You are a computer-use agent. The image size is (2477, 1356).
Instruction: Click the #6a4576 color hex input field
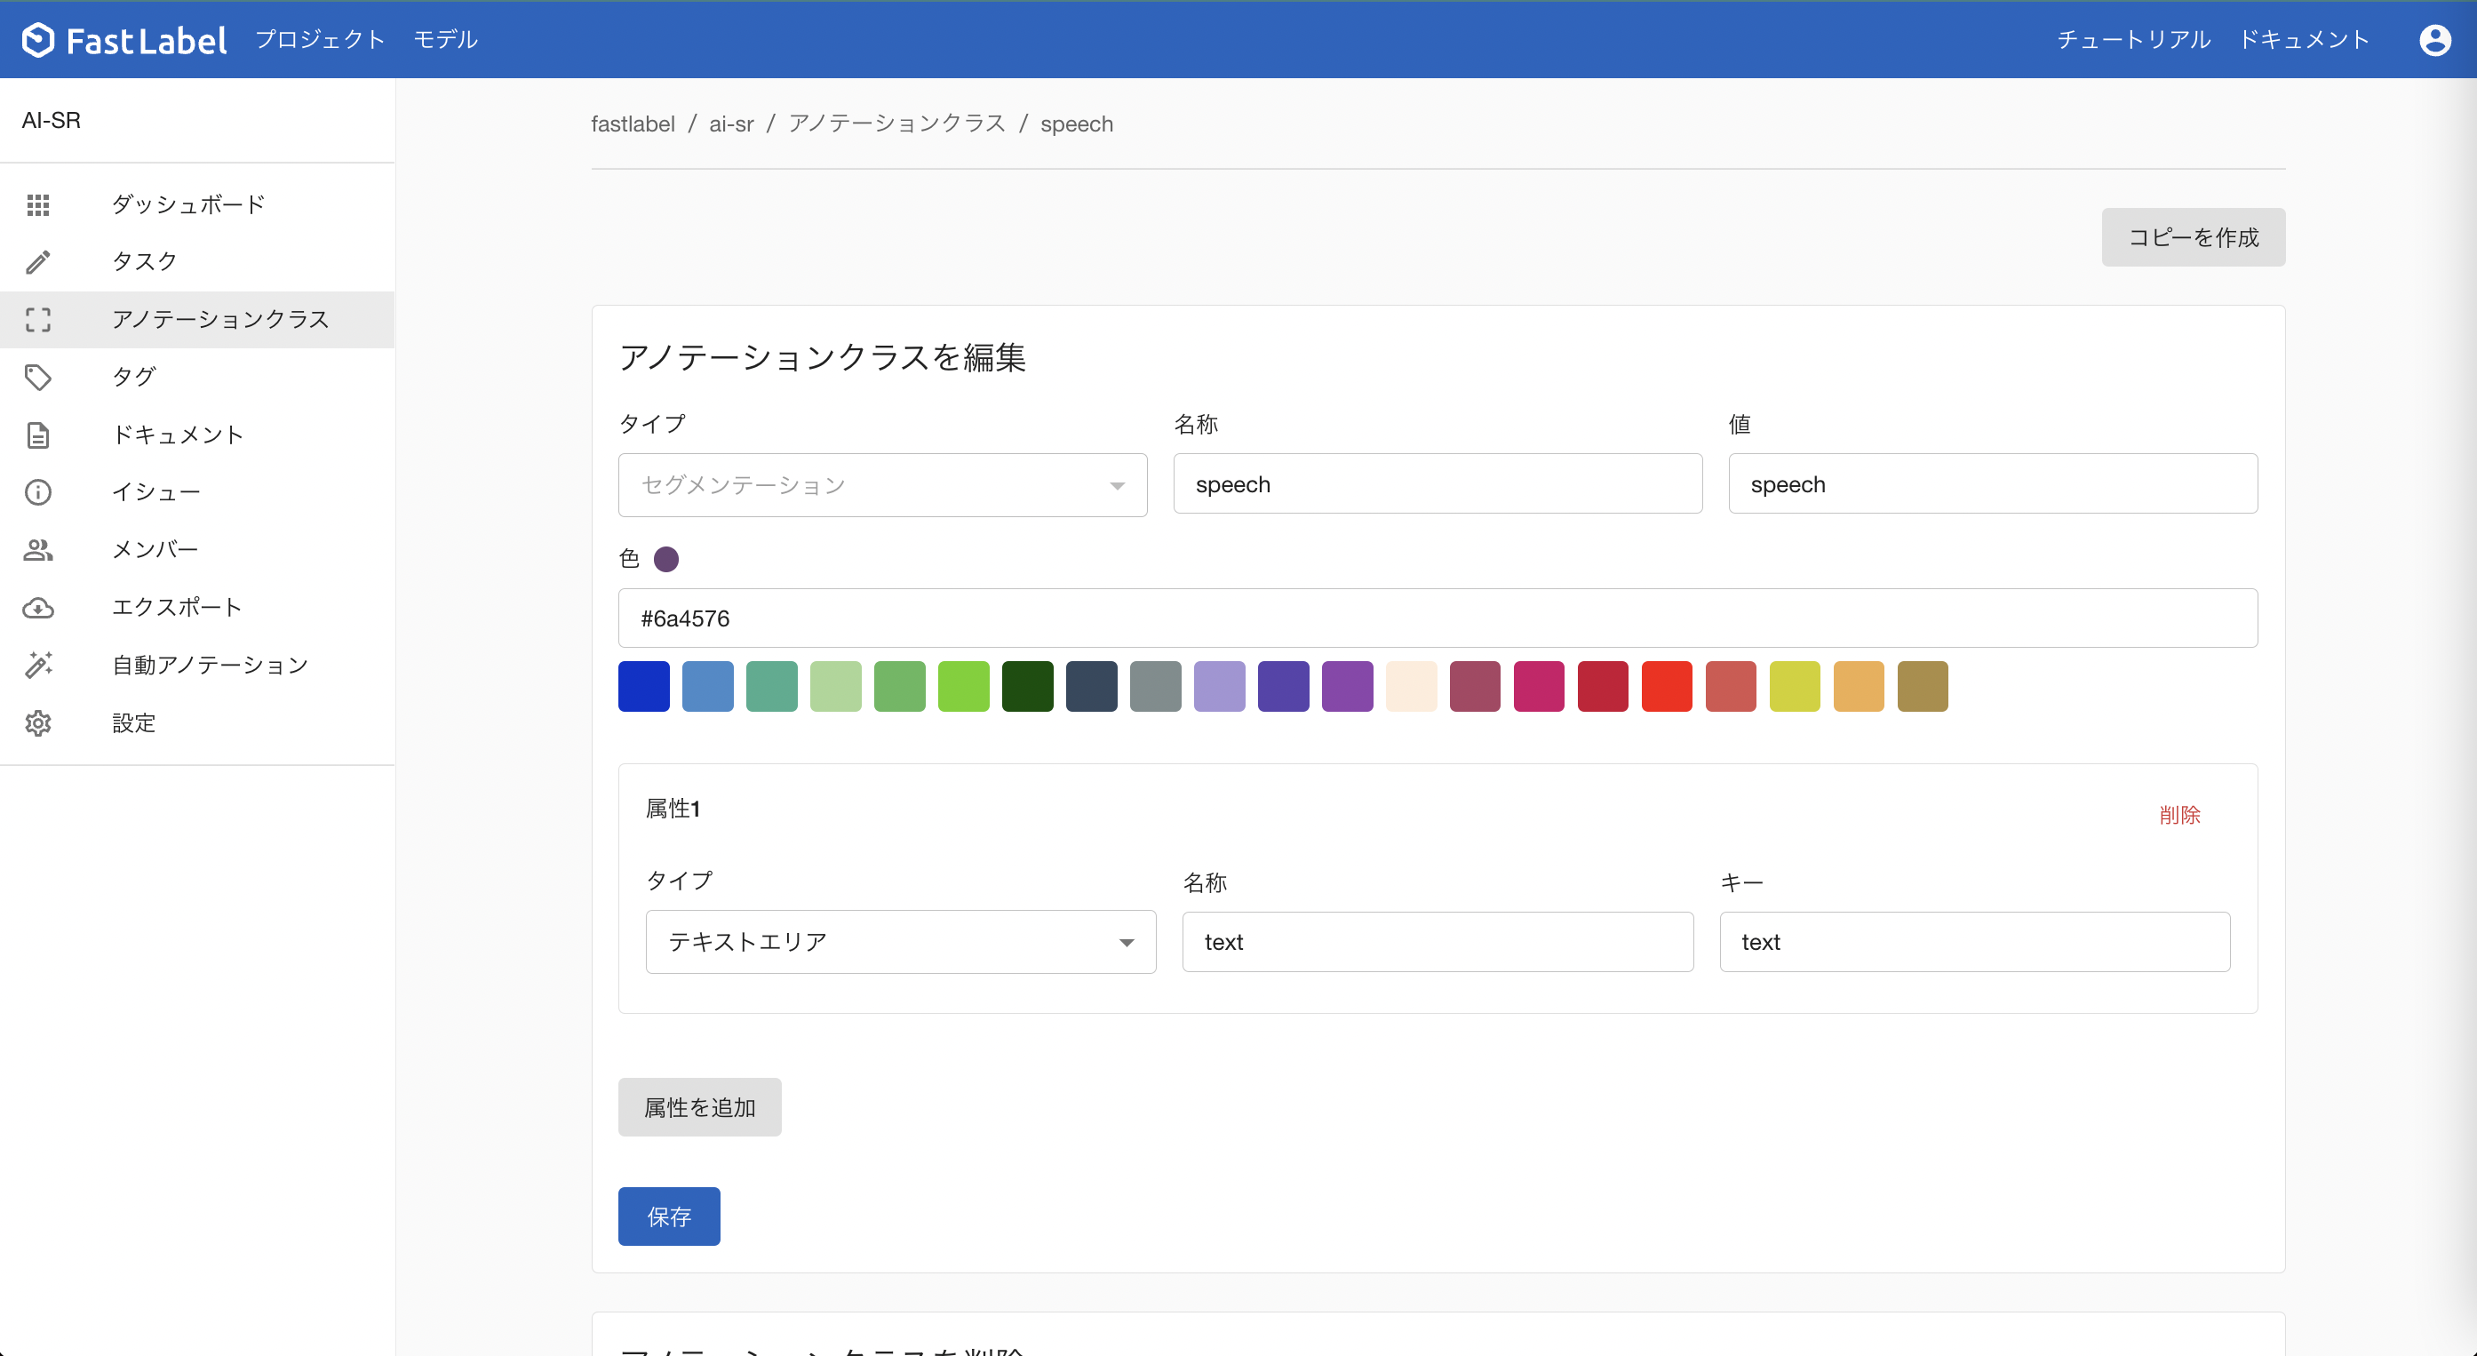pyautogui.click(x=1437, y=618)
